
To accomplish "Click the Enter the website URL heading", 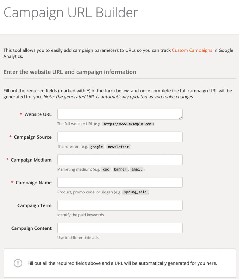I will pyautogui.click(x=70, y=72).
